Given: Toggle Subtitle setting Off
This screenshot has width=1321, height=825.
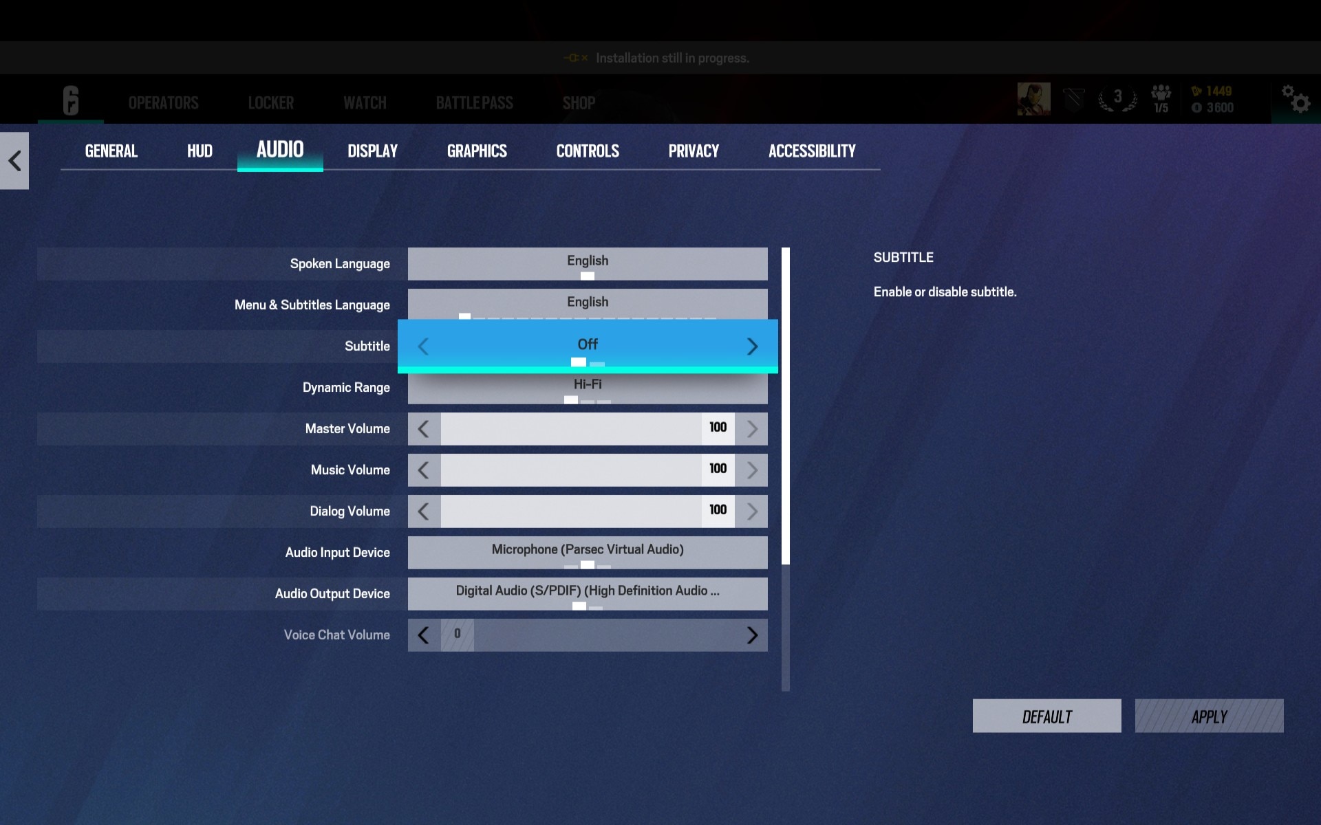Looking at the screenshot, I should pos(587,344).
